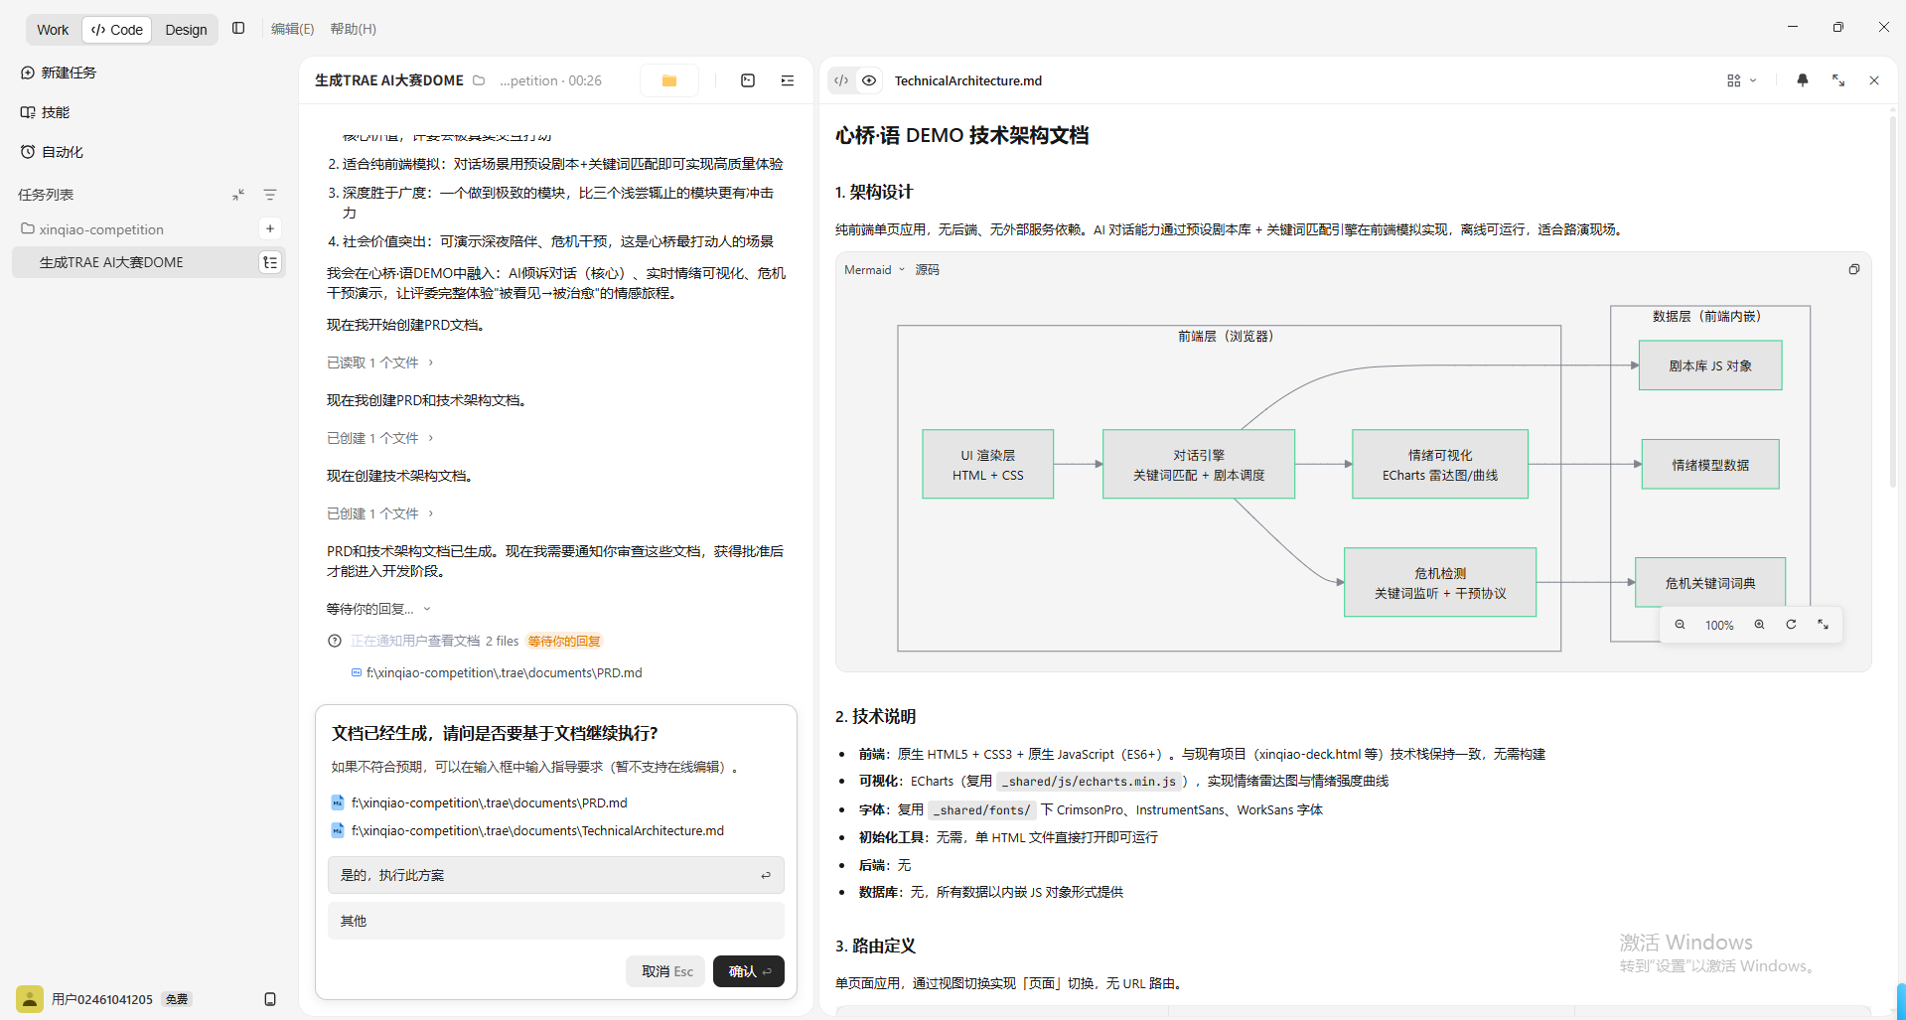Open the 帮助(H) menu

tap(353, 29)
